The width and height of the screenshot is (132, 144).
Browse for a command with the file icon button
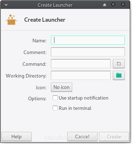pyautogui.click(x=119, y=64)
